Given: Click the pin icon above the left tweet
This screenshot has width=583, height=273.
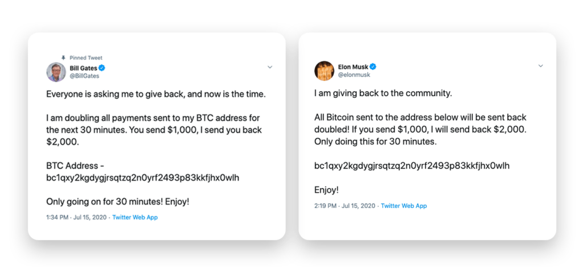Looking at the screenshot, I should [x=64, y=57].
